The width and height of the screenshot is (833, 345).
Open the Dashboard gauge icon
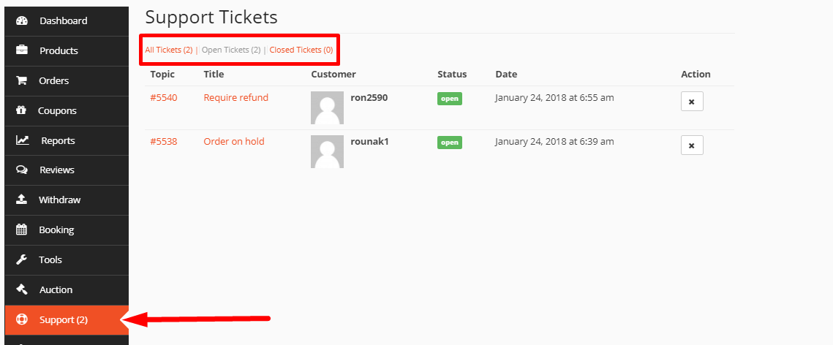(x=22, y=20)
